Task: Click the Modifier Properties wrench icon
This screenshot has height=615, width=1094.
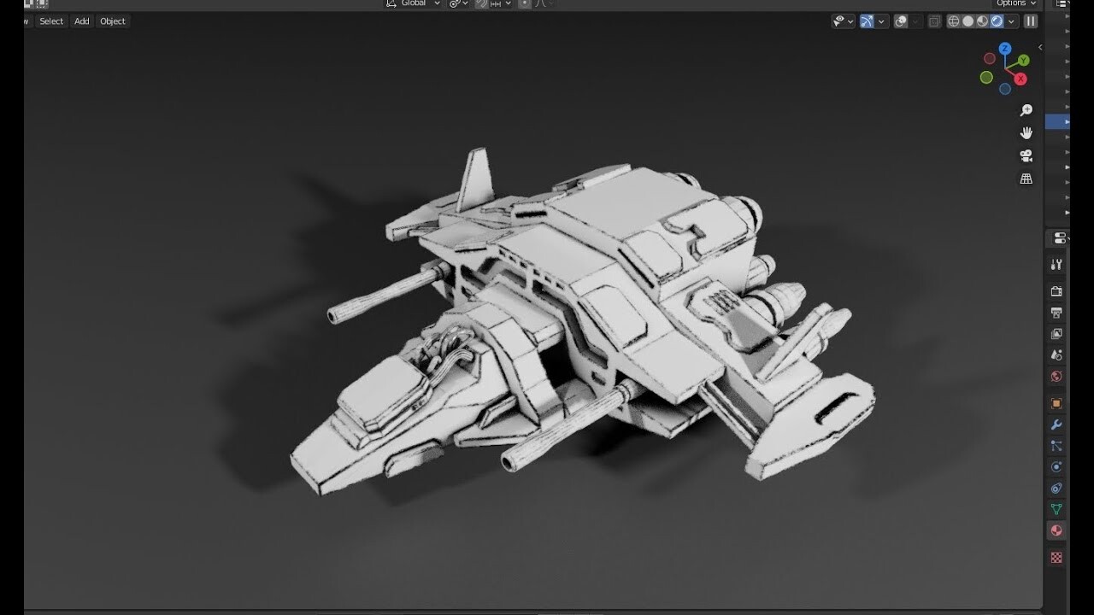Action: (1057, 424)
